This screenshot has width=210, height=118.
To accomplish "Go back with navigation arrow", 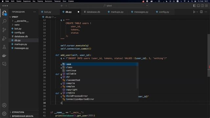I will pos(62,6).
